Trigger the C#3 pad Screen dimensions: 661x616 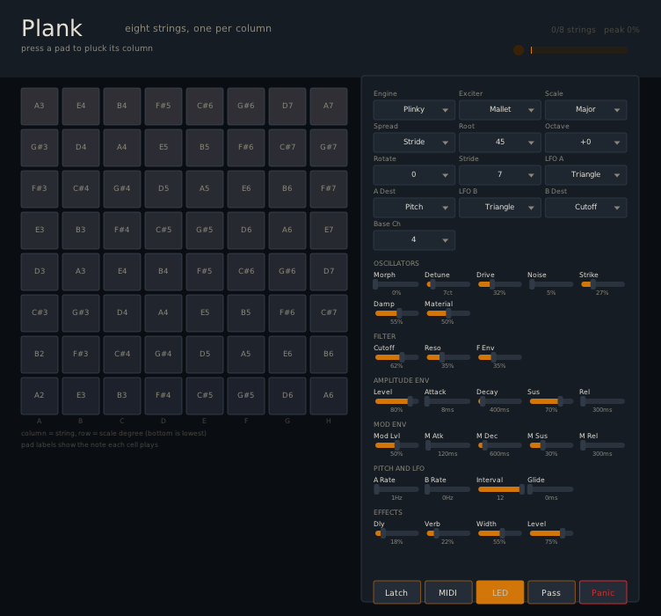(40, 313)
